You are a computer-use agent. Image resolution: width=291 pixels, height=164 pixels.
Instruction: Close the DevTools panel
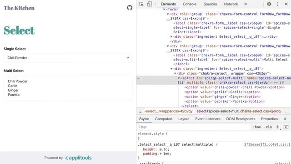286,4
